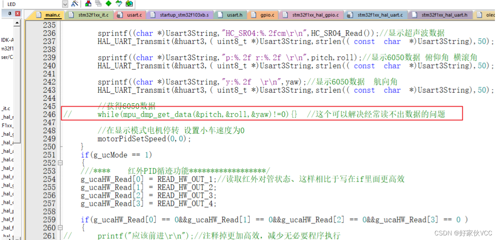Viewport: 498px width, 240px height.
Task: Click line number 259 in the gutter
Action: pos(49,220)
